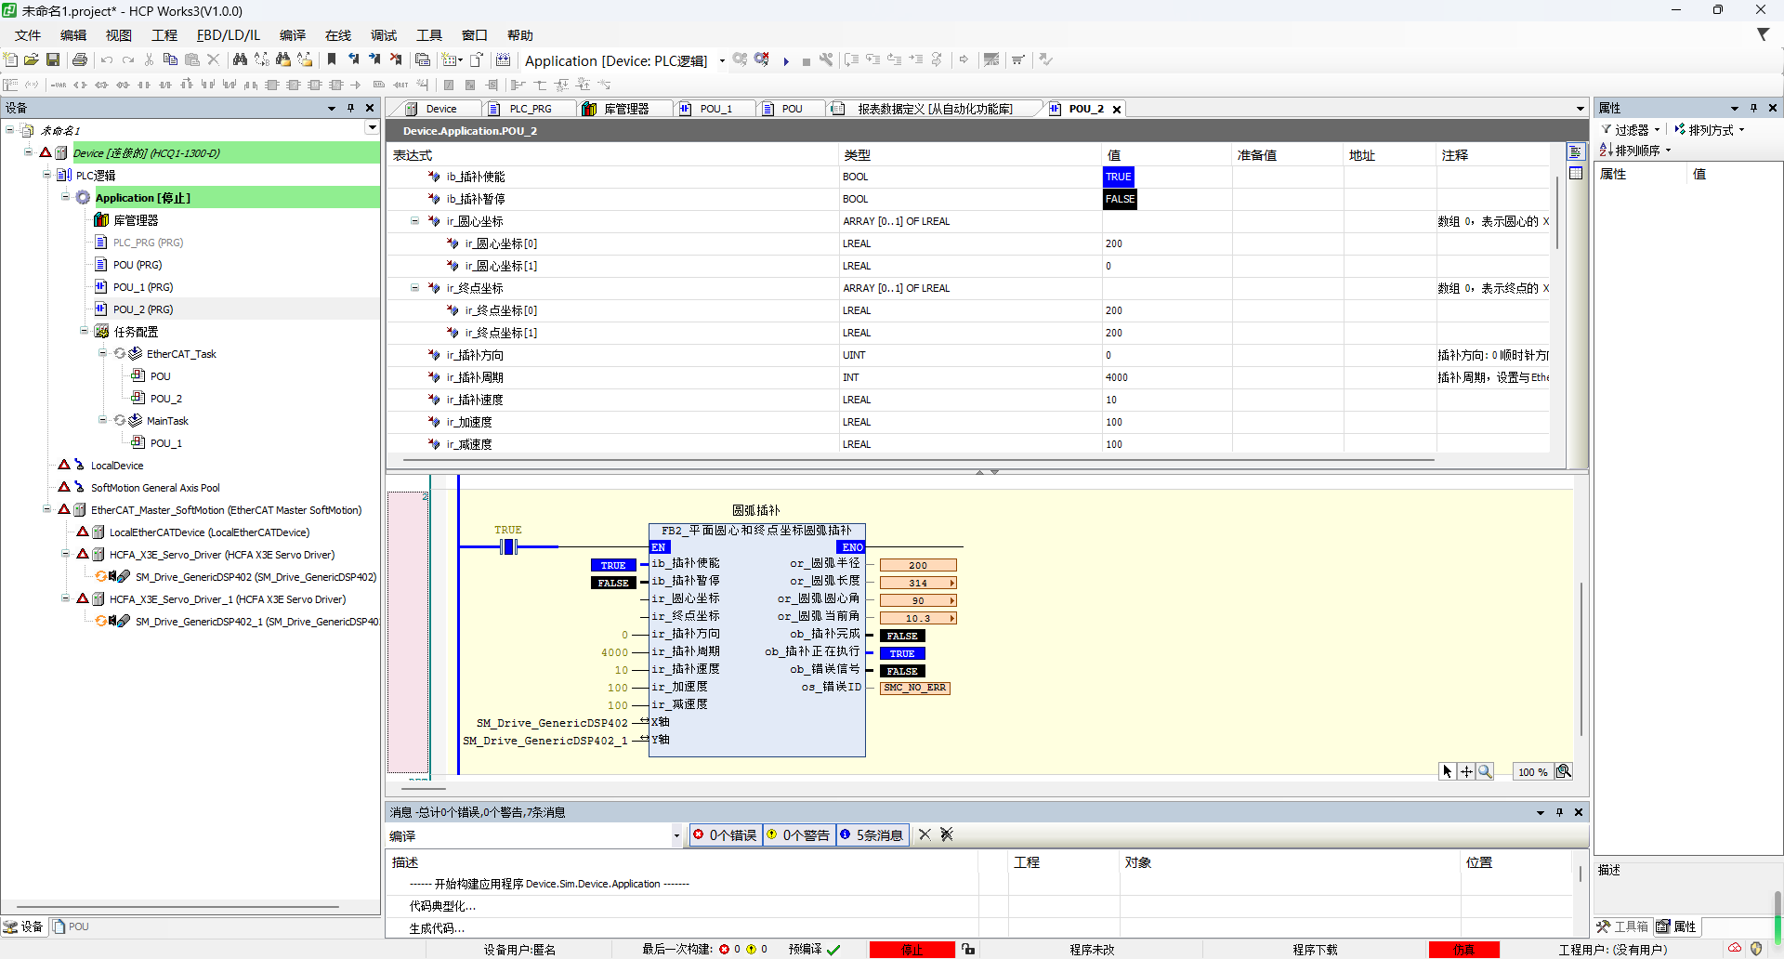Toggle the 0个警告 warnings filter

(799, 834)
